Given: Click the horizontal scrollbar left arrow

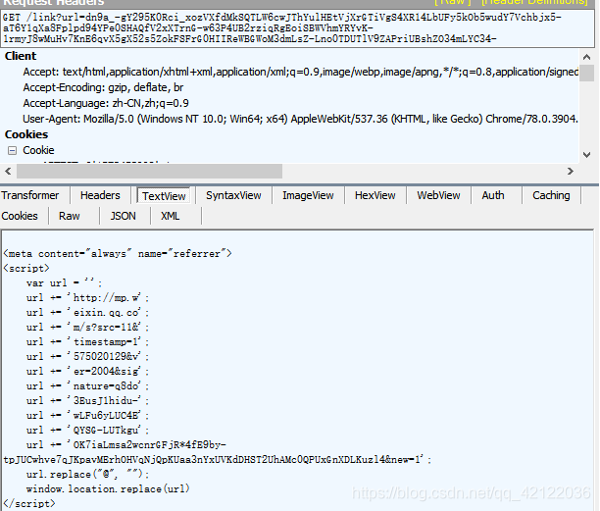Looking at the screenshot, I should [x=8, y=171].
